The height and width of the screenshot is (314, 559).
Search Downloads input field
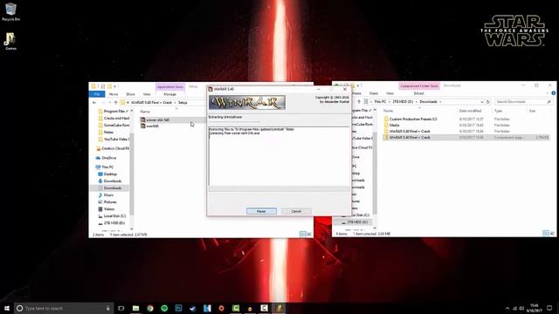click(523, 102)
